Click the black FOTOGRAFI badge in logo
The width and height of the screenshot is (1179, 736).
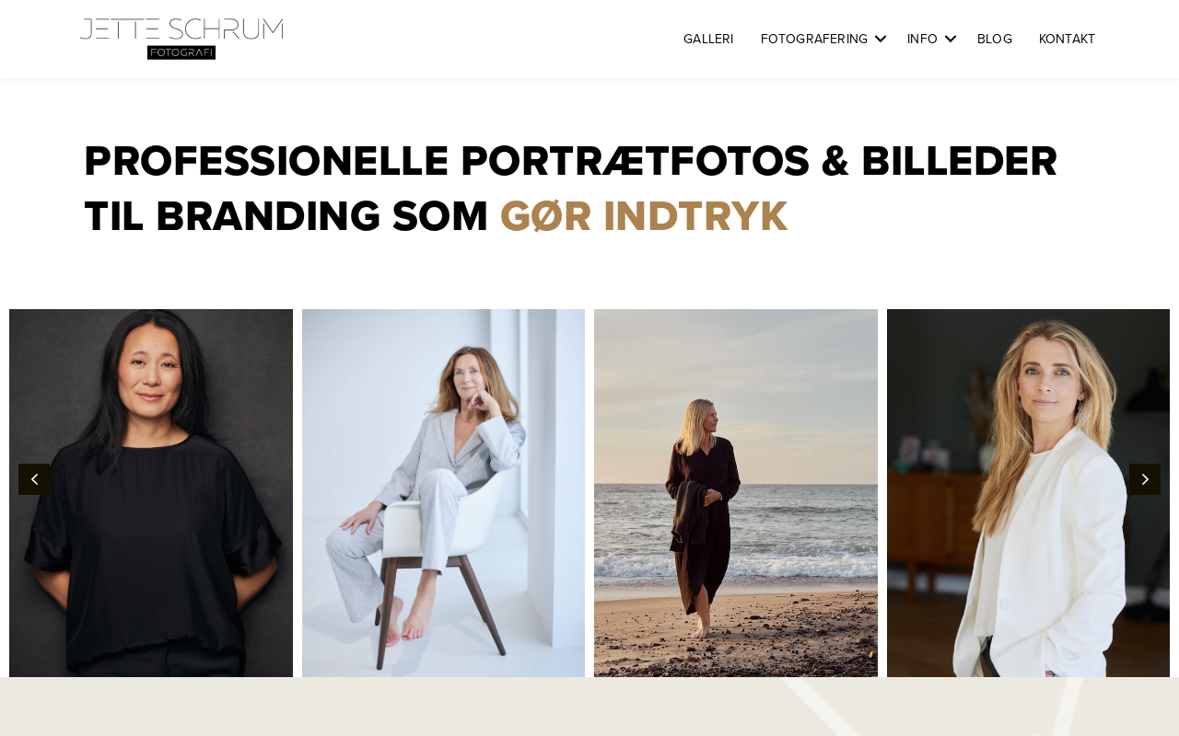(181, 52)
